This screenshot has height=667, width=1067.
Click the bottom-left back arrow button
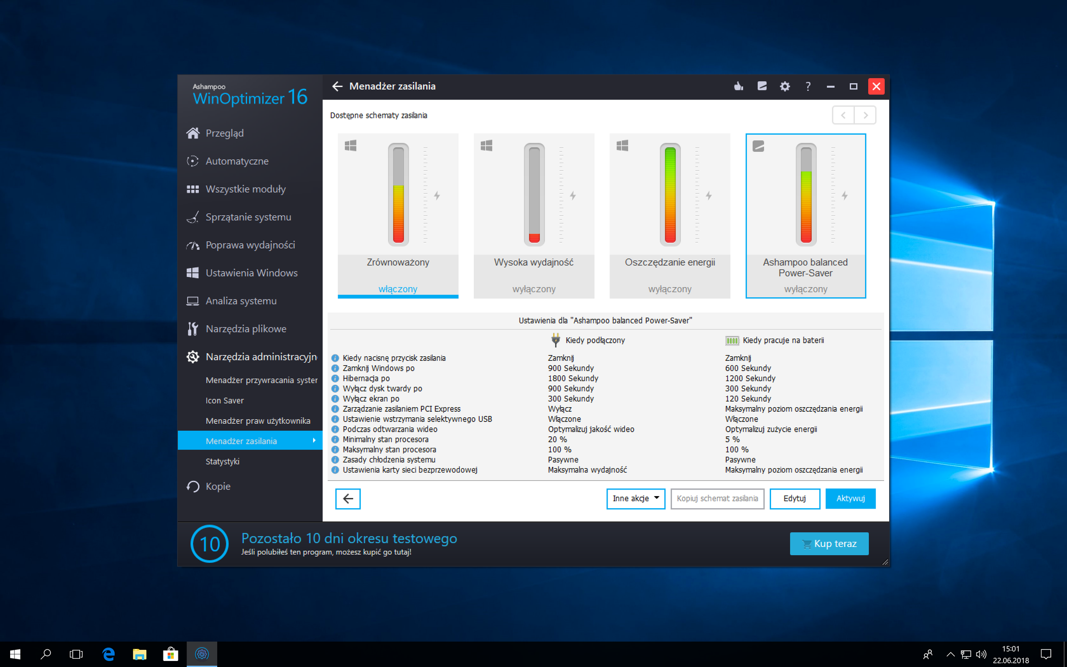[348, 498]
